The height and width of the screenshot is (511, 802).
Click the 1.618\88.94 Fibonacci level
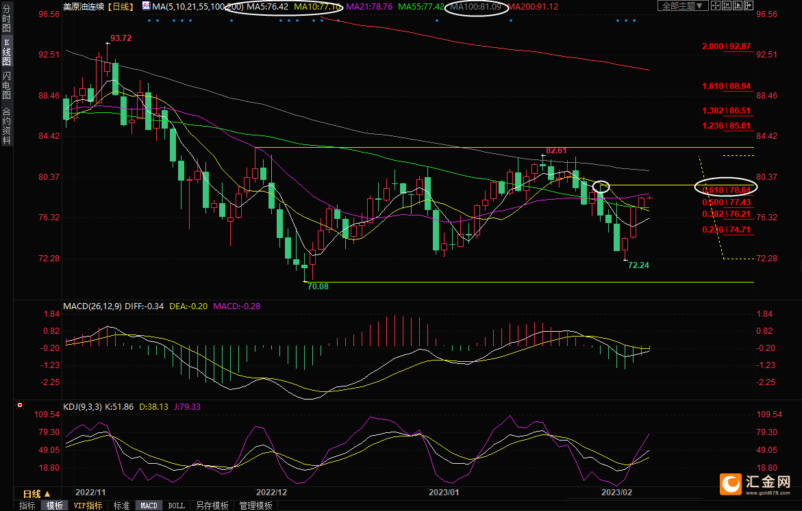(x=726, y=86)
